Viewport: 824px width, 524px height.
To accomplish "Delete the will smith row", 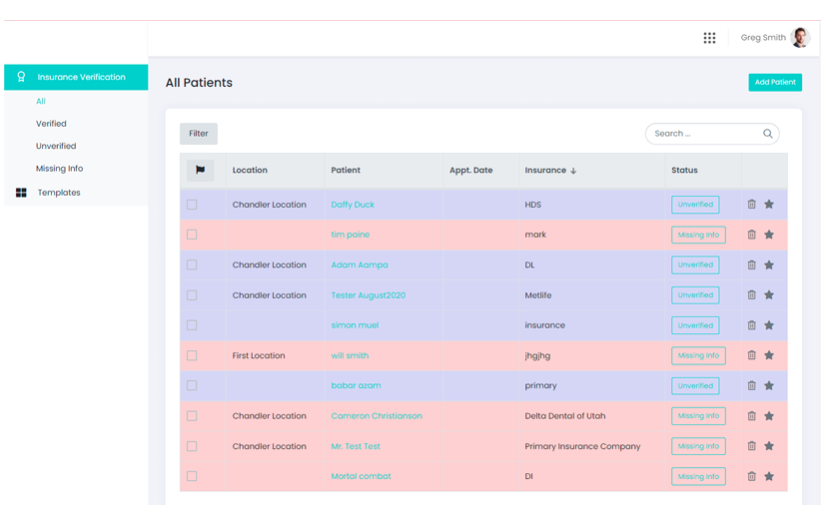I will [x=751, y=355].
